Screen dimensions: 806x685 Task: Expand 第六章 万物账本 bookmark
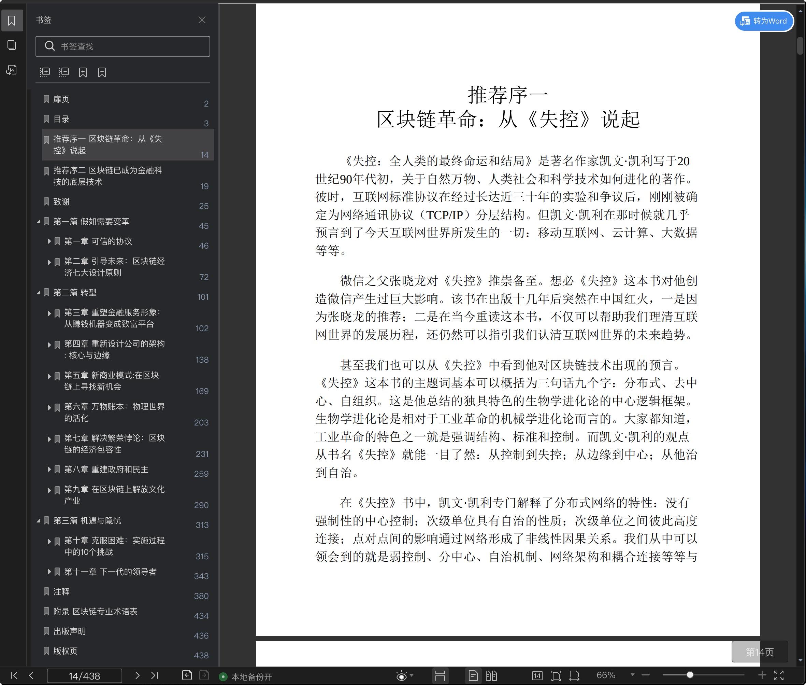[49, 408]
